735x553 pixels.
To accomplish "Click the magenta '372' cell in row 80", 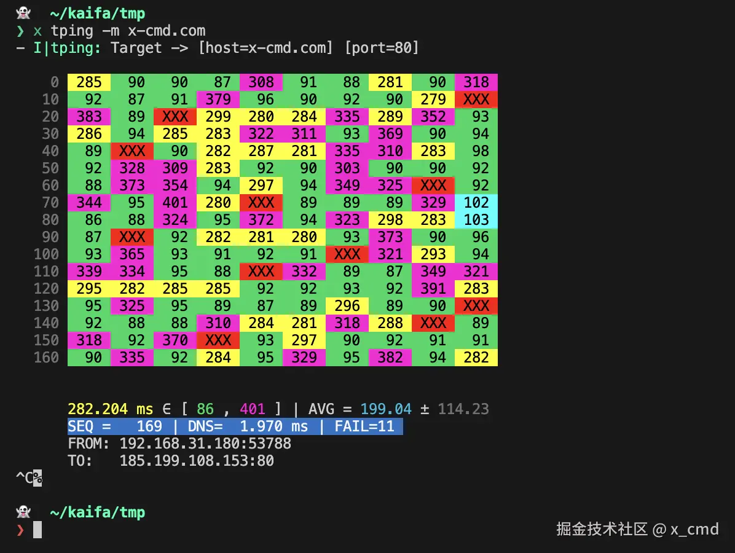I will point(261,220).
